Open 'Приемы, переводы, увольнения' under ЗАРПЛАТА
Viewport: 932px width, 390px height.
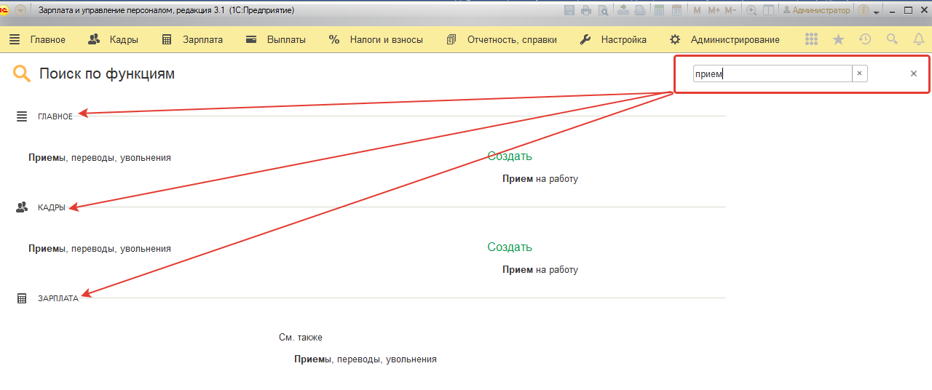pos(366,359)
